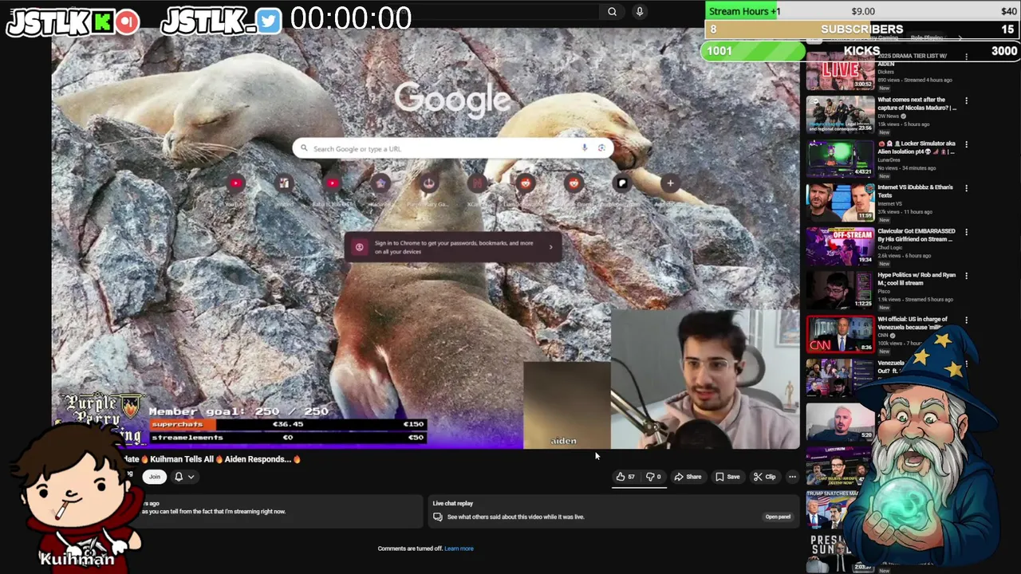This screenshot has height=574, width=1021.
Task: Click the Sign in to Chrome profile icon
Action: (359, 247)
